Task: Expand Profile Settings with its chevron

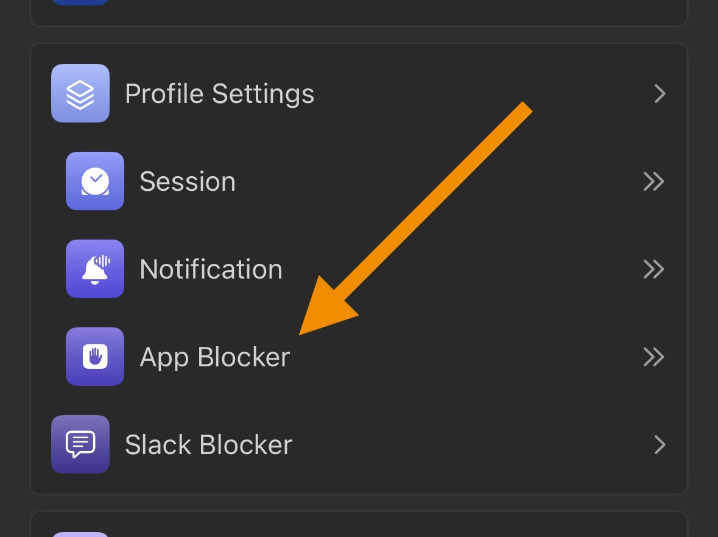Action: tap(660, 94)
